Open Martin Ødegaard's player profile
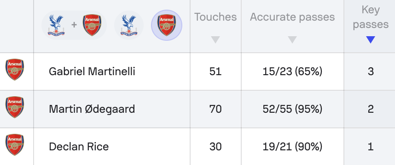Screen dimensions: 395x165 point(92,109)
